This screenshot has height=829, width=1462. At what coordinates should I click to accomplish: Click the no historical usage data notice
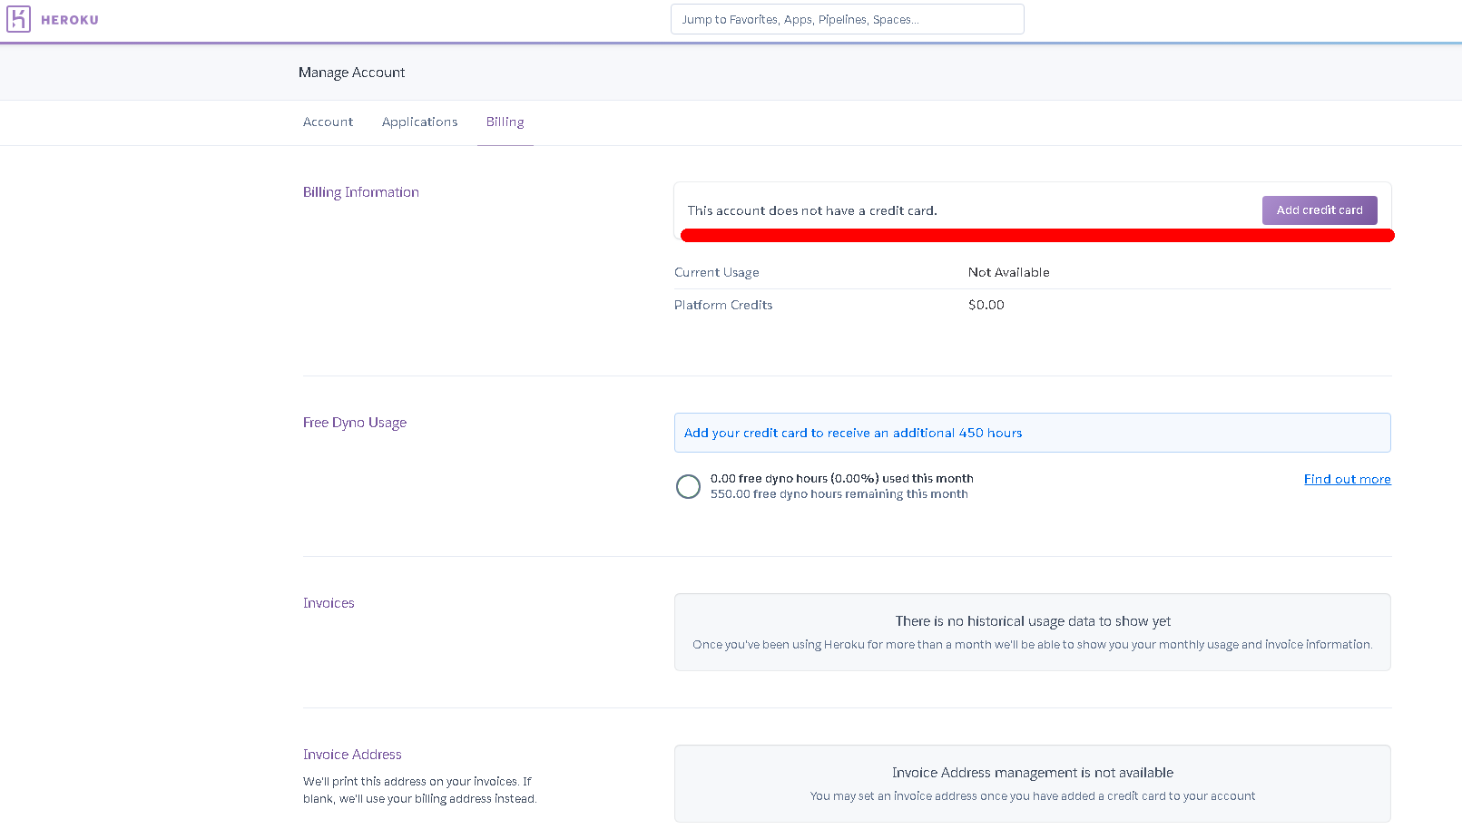(x=1032, y=621)
